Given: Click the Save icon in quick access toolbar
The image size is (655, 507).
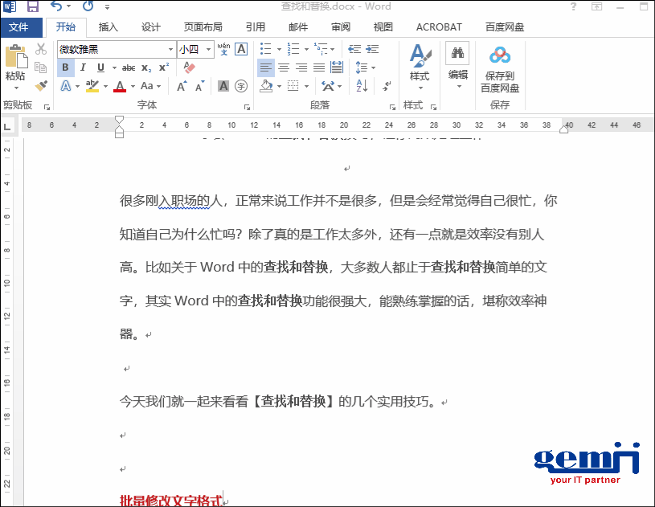Looking at the screenshot, I should pyautogui.click(x=33, y=7).
